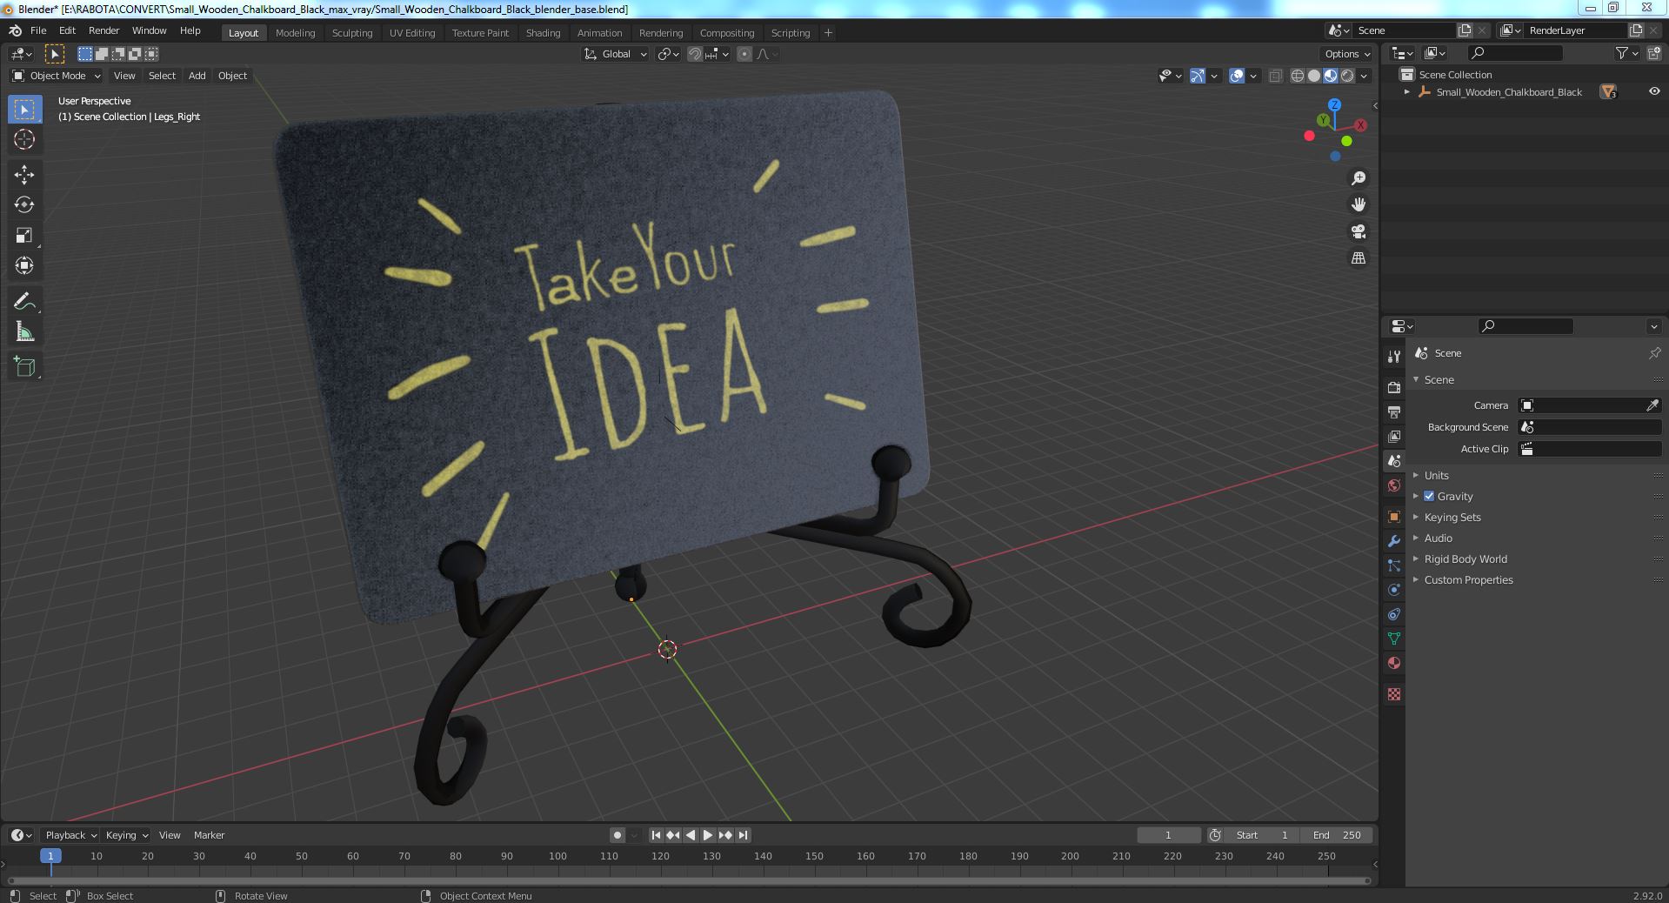Viewport: 1669px width, 903px height.
Task: Select the Rotate tool
Action: [x=24, y=204]
